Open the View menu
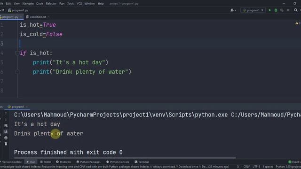Screen dimensions: 301x169 tap(16, 3)
